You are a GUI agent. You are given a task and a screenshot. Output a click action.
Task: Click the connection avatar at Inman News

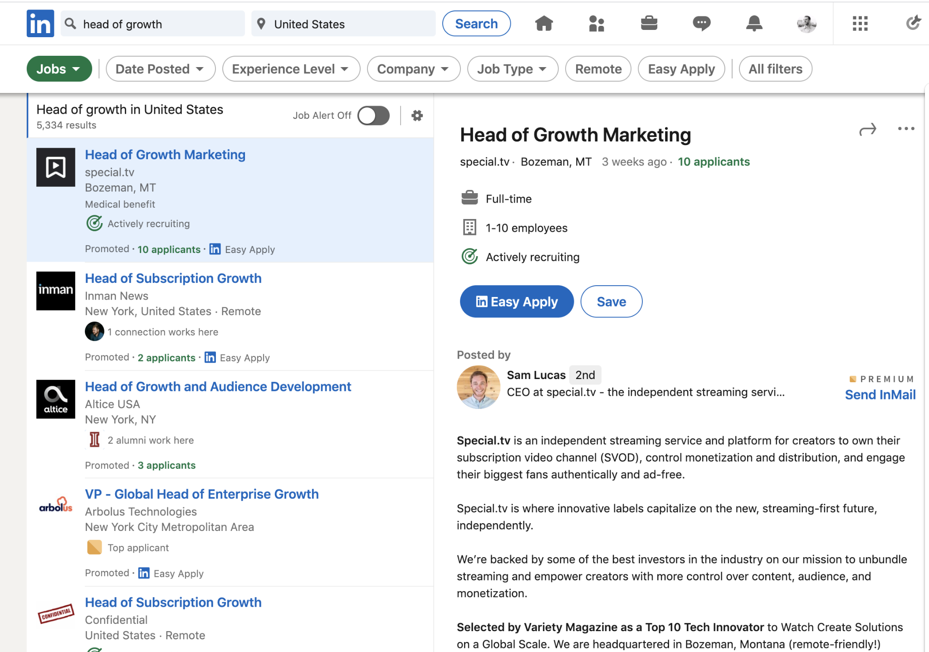[94, 331]
